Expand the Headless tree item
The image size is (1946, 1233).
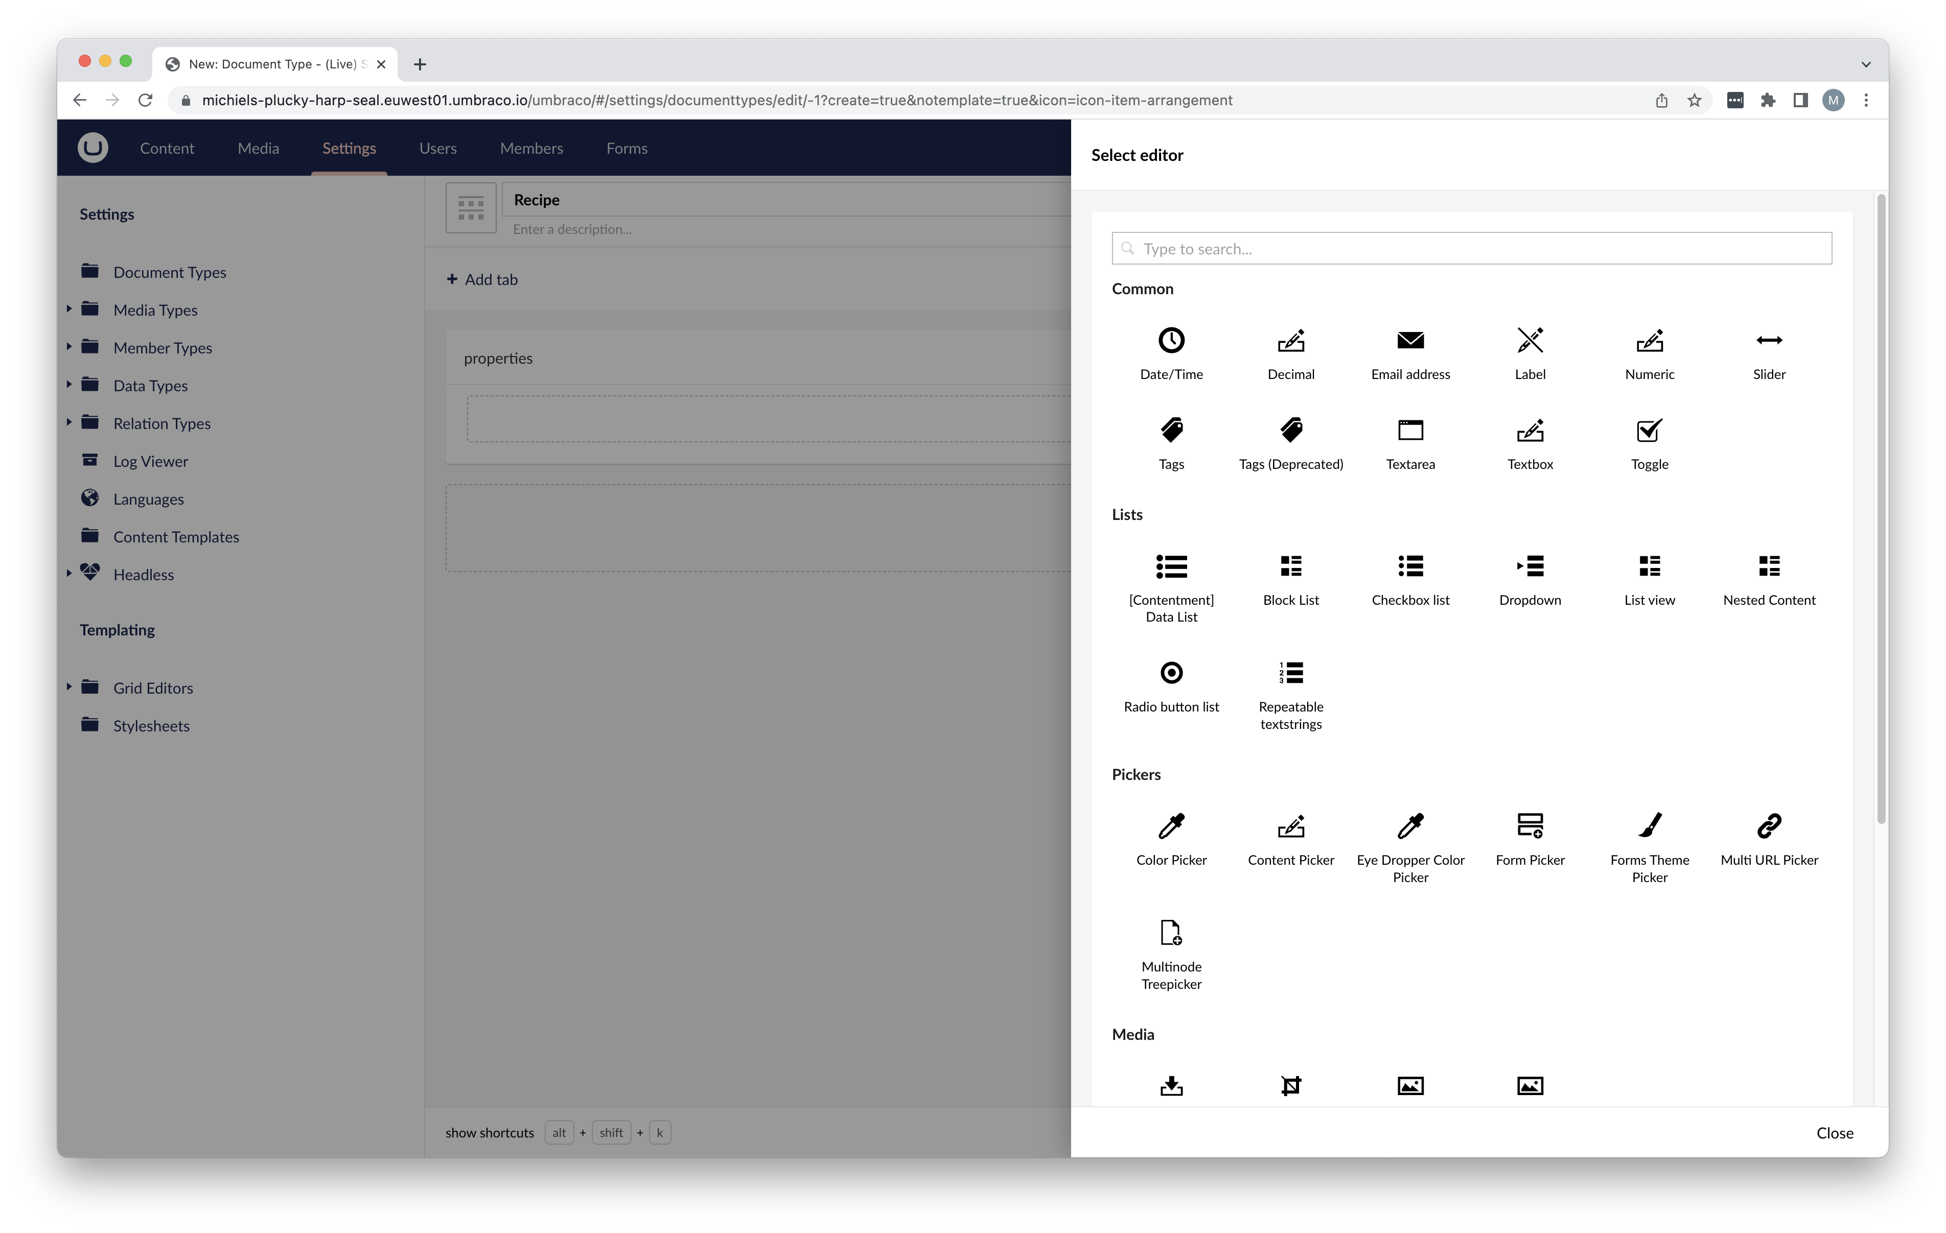68,574
